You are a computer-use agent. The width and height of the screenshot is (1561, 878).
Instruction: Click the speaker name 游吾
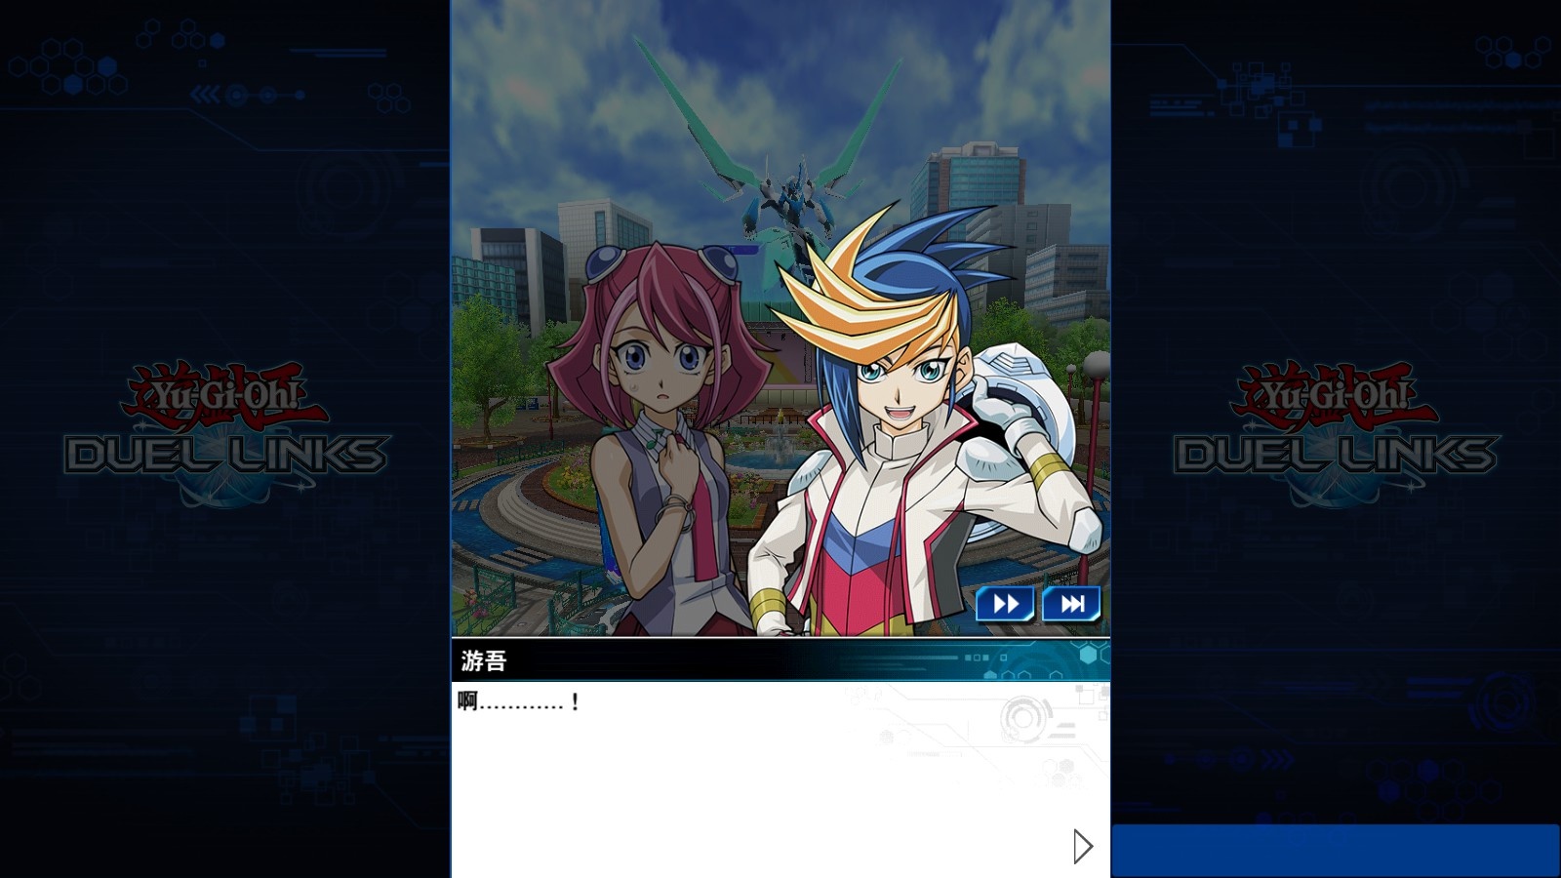484,661
